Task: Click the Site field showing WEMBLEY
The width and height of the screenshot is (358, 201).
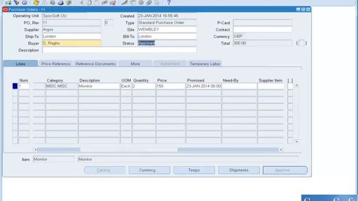Action: tap(167, 30)
